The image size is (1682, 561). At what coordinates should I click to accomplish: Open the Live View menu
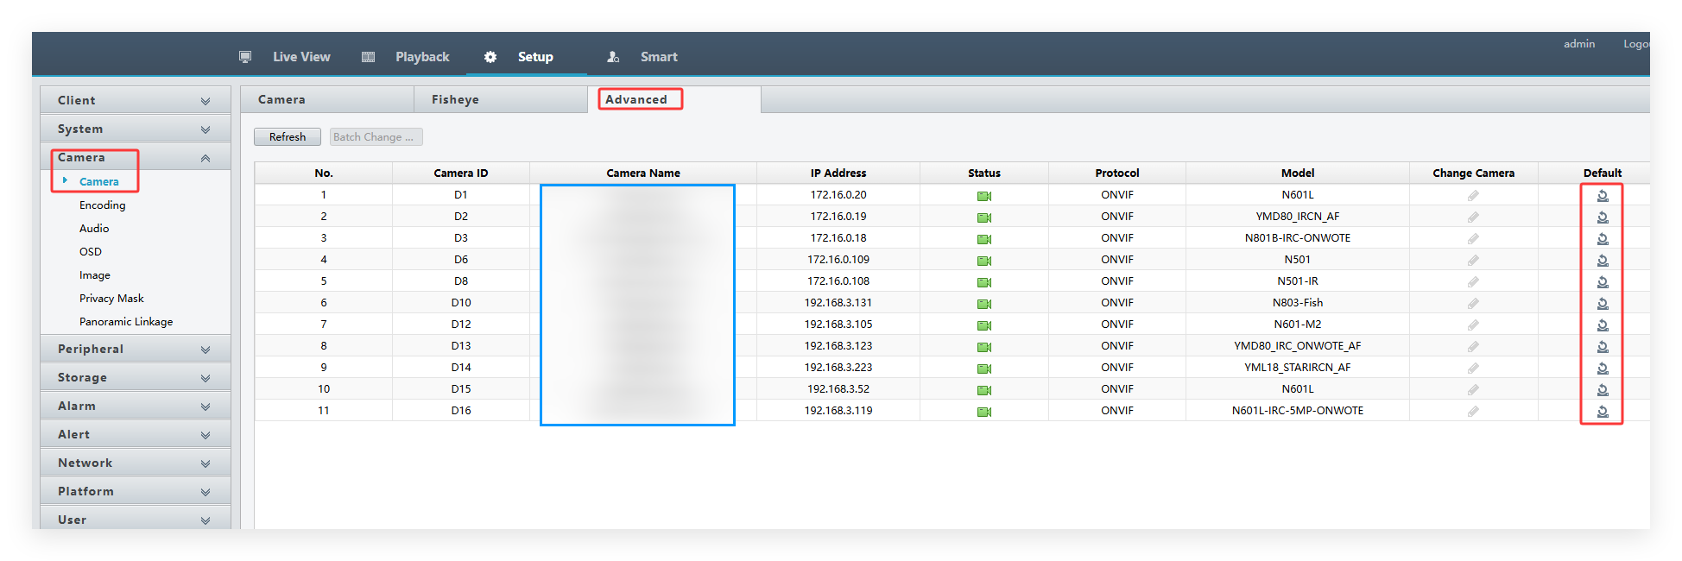coord(301,57)
